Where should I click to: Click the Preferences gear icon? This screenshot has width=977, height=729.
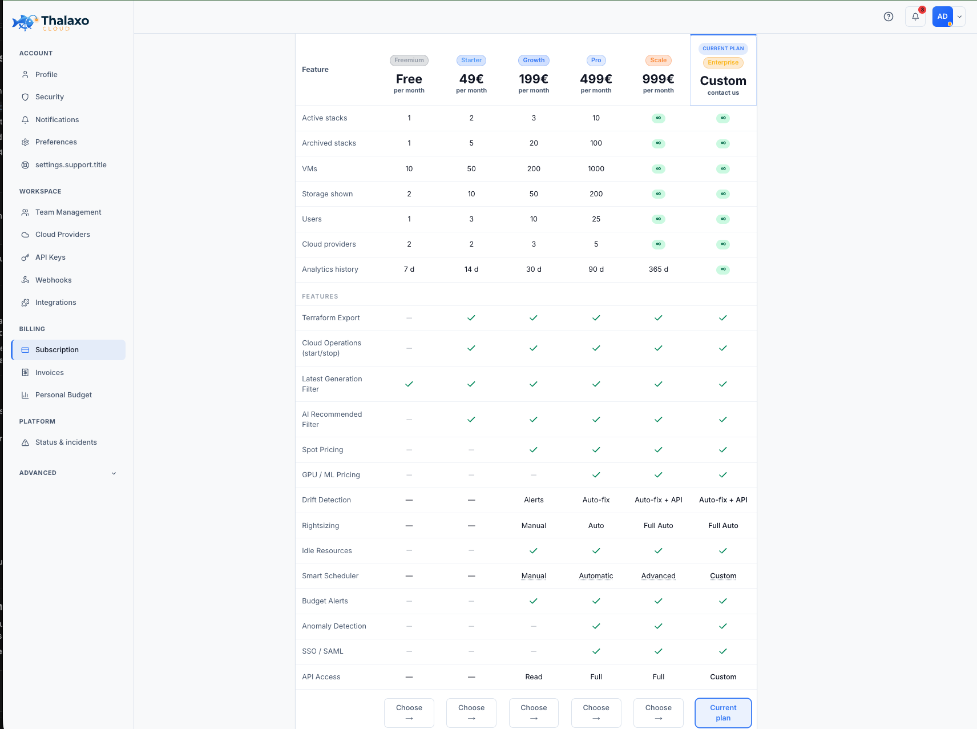point(25,142)
